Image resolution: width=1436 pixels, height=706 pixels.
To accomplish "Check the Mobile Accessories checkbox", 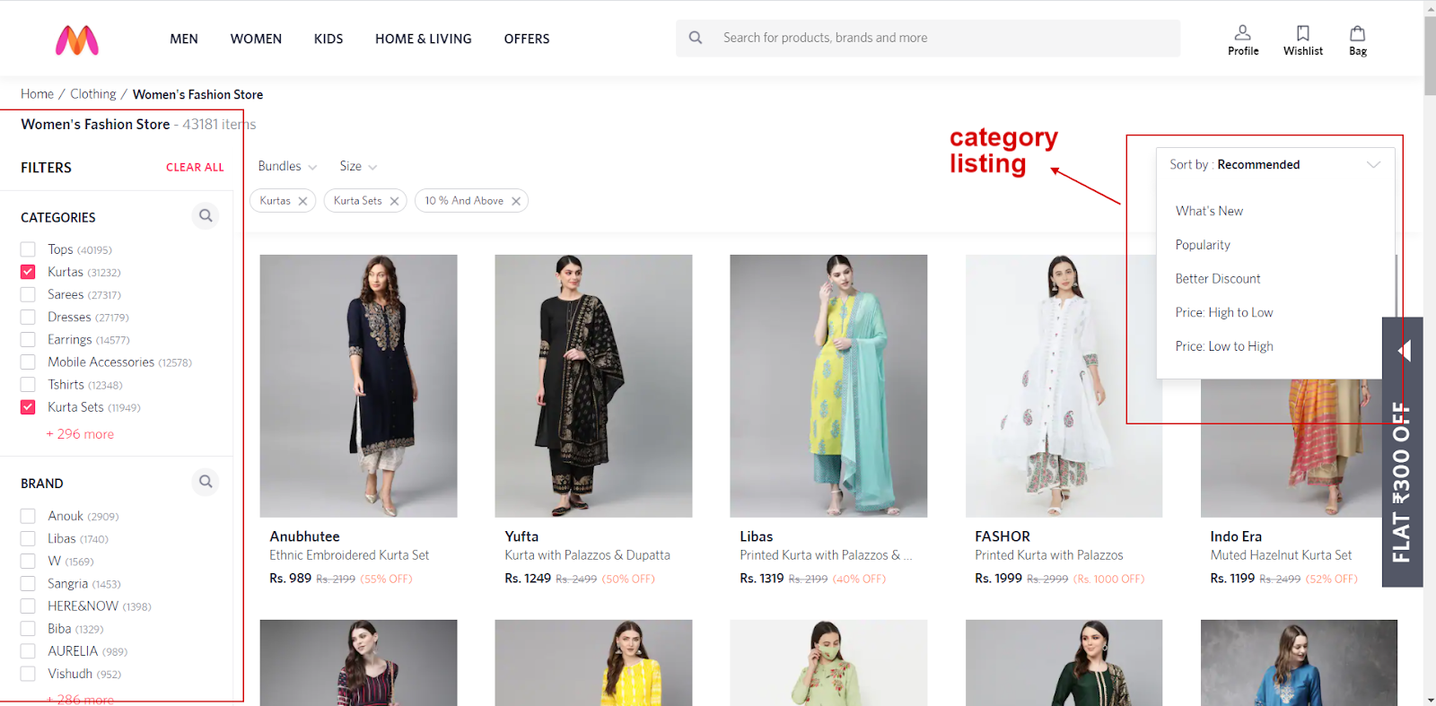I will coord(28,362).
